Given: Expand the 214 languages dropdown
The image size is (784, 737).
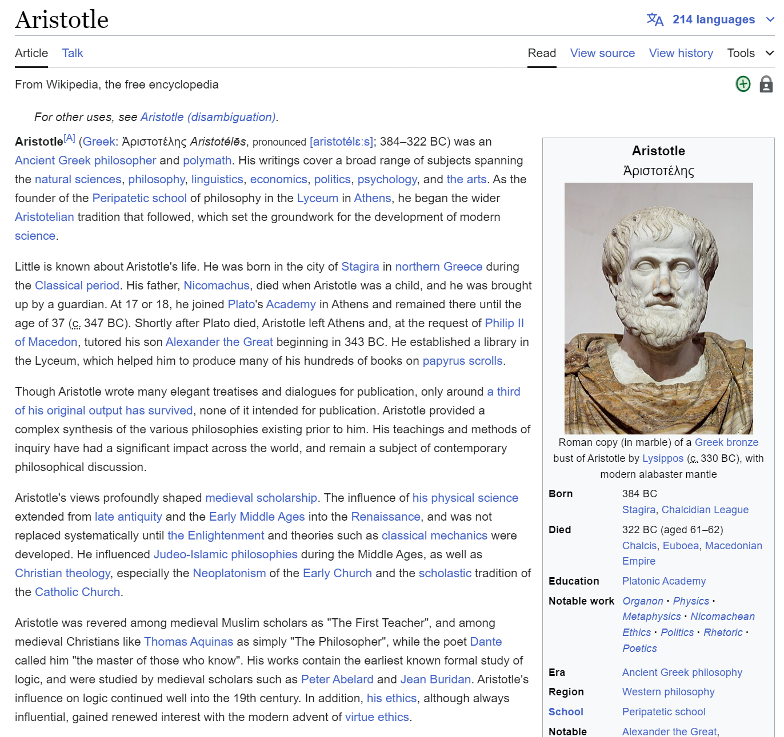Looking at the screenshot, I should [x=714, y=19].
